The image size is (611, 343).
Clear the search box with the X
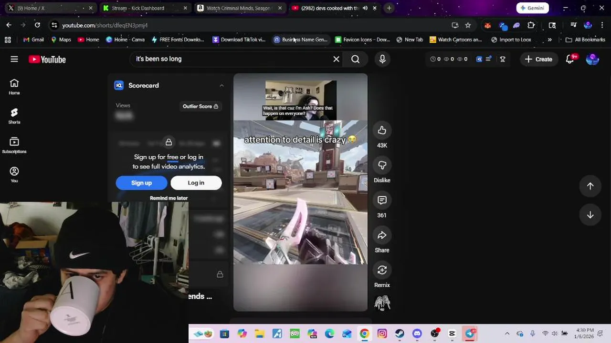tap(336, 59)
